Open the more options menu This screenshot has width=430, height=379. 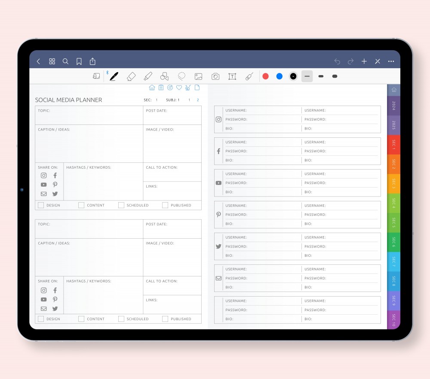391,61
